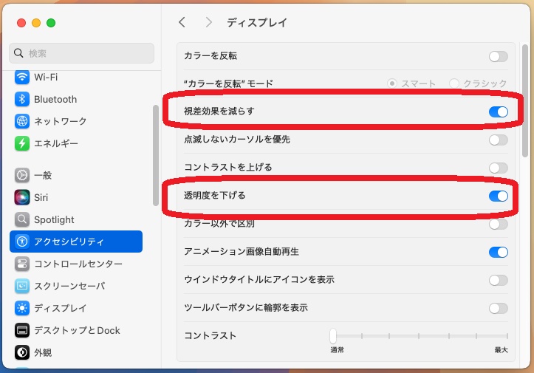Click the 検索 search field
Screen dimensions: 534x373
81,53
